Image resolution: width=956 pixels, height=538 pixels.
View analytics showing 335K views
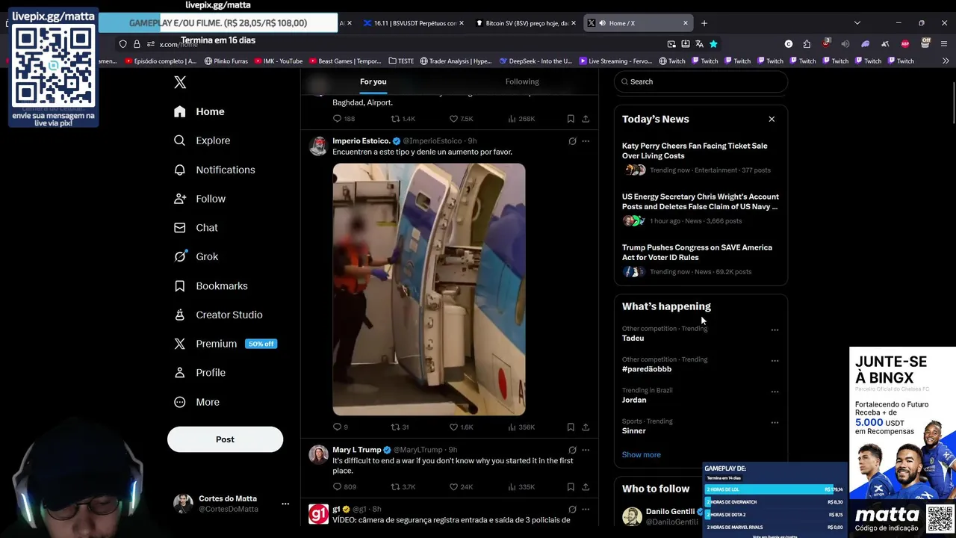[x=521, y=487]
